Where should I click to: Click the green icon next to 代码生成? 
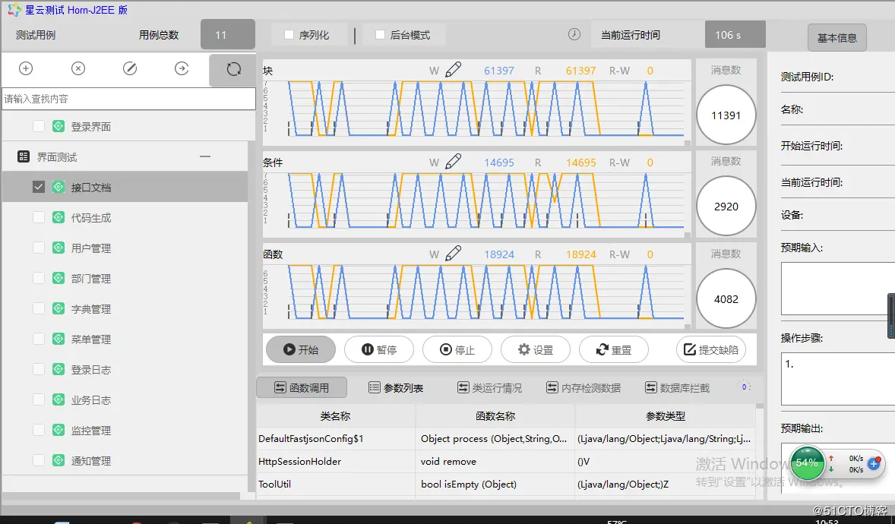tap(59, 217)
